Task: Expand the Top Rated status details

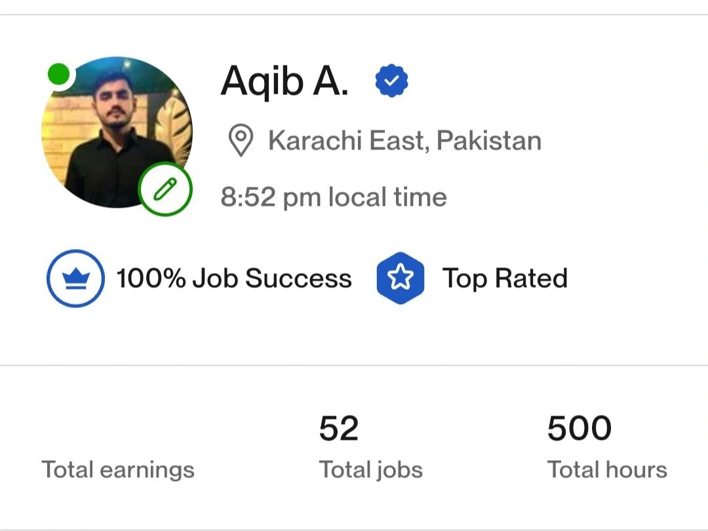Action: 505,278
